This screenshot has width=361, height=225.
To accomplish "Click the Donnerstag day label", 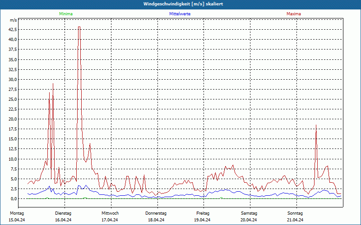I will [x=156, y=213].
